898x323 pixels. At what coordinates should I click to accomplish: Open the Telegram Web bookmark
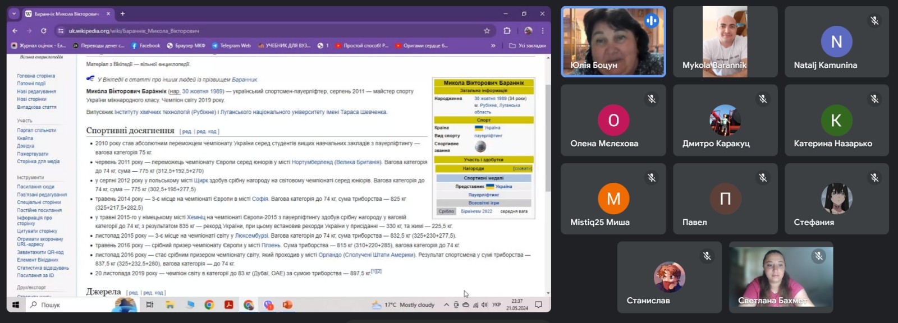pos(231,46)
